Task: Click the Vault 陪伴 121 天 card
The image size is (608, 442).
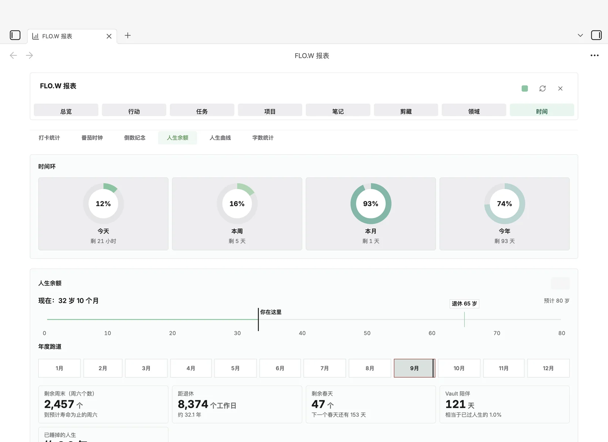Action: pos(505,404)
